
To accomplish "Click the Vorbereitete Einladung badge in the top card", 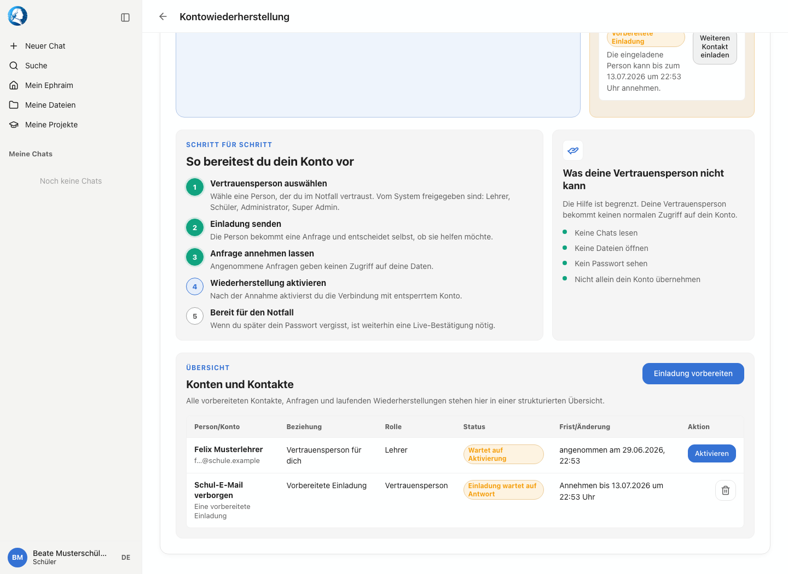I will (x=646, y=38).
